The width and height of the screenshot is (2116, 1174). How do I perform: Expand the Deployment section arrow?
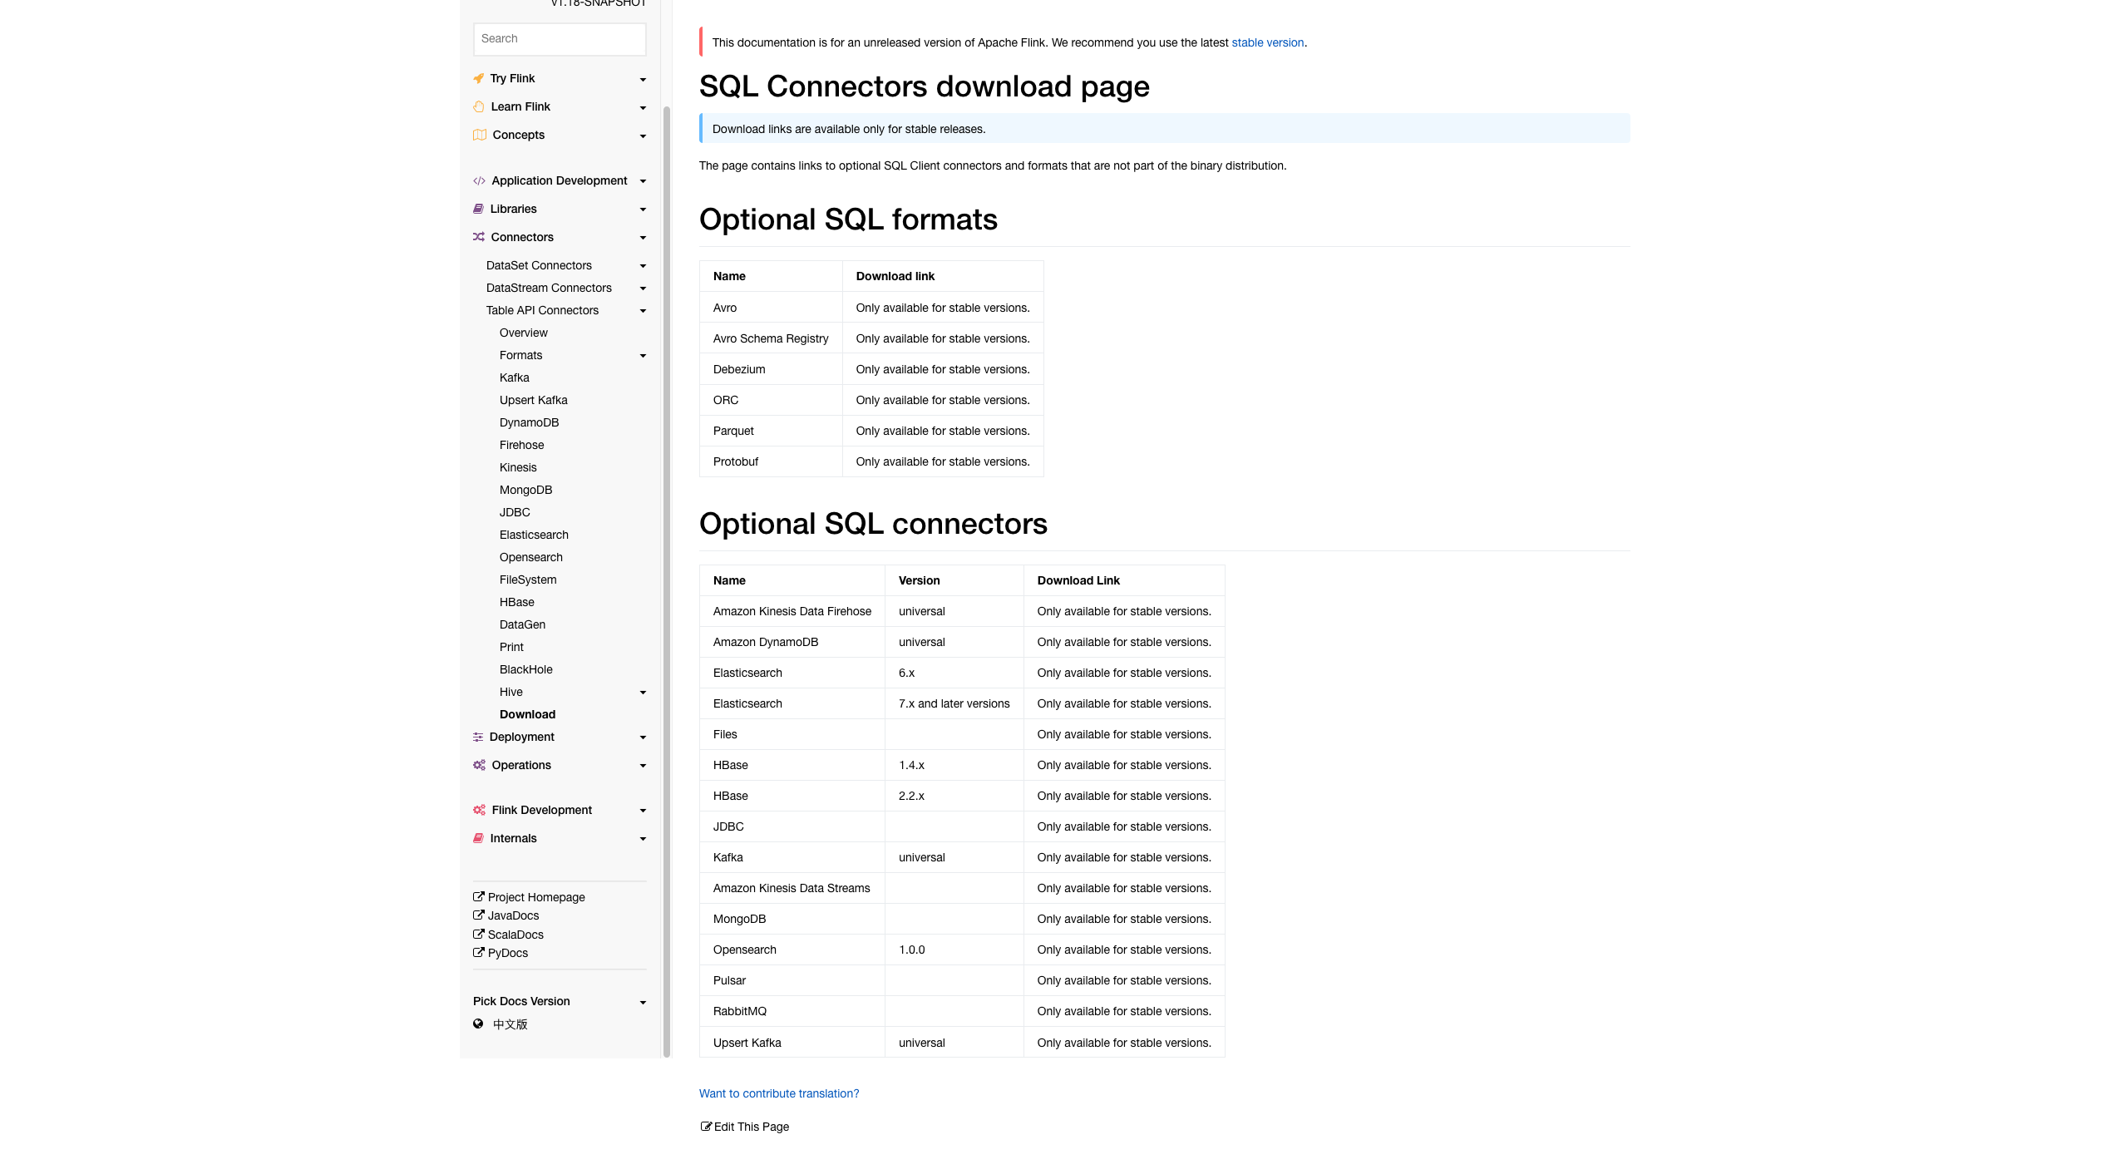click(643, 737)
